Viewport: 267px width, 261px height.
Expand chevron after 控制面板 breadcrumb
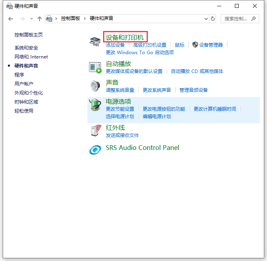point(85,18)
